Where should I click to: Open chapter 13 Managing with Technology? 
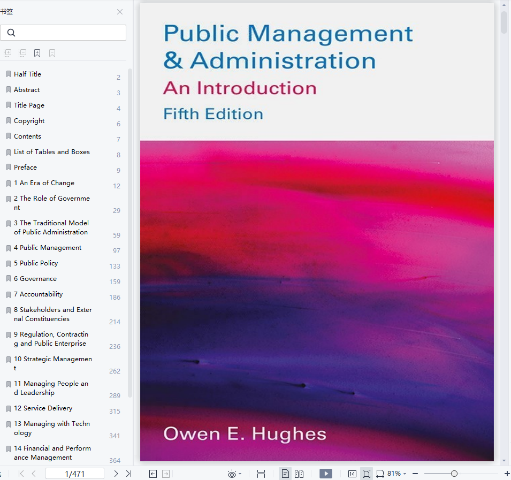52,428
